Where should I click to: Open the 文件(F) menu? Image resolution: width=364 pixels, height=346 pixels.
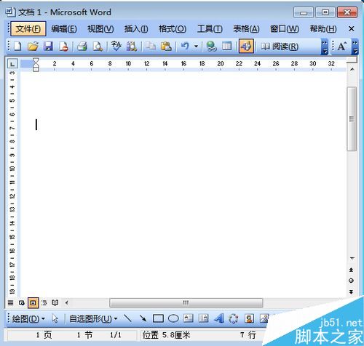click(28, 29)
